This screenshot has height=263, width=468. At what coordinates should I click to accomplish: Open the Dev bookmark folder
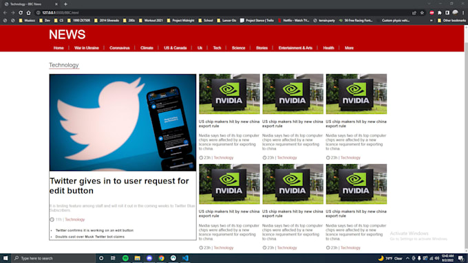45,21
